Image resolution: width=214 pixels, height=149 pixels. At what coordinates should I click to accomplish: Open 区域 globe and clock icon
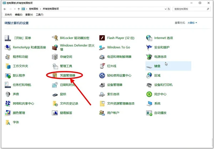(149, 76)
